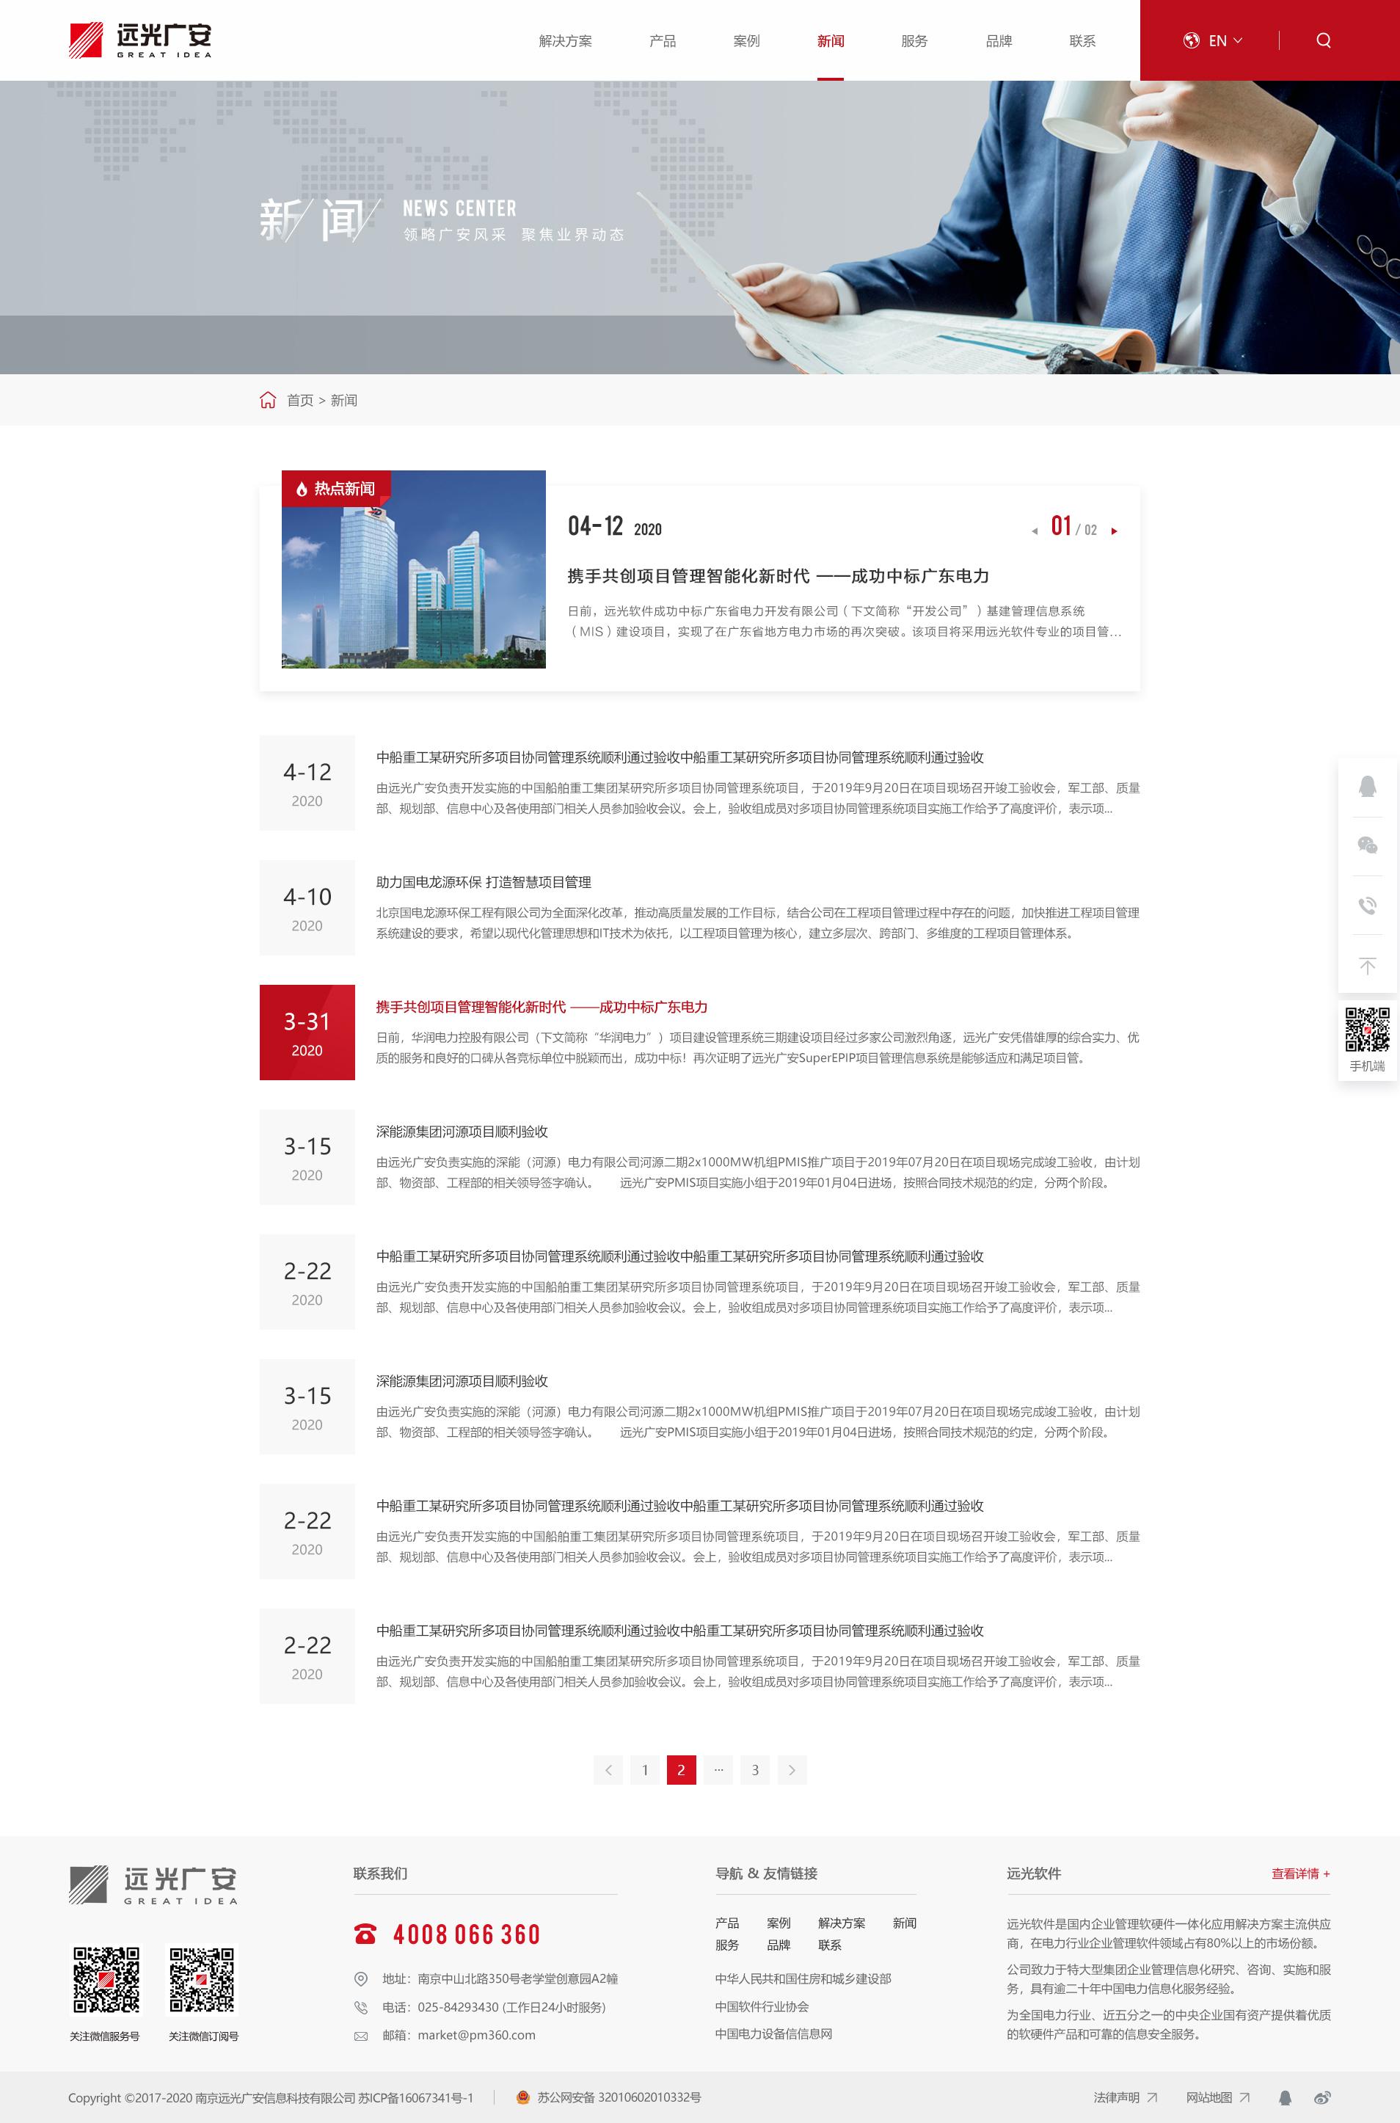The image size is (1400, 2123).
Task: Open the 解决方案 menu
Action: 565,41
